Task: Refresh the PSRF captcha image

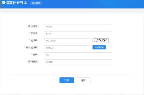Action: [101, 41]
